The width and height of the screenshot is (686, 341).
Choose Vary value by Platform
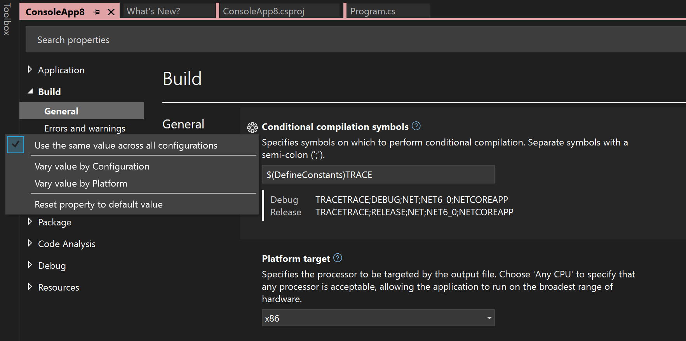(x=81, y=183)
